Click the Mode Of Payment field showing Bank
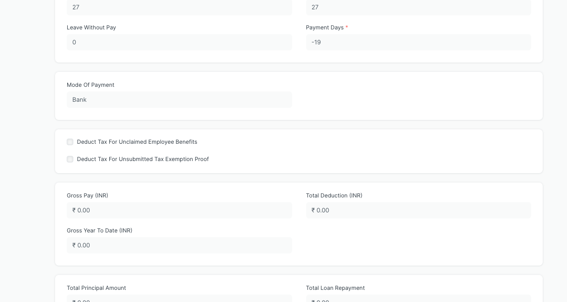Screen dimensions: 567x302 179,99
